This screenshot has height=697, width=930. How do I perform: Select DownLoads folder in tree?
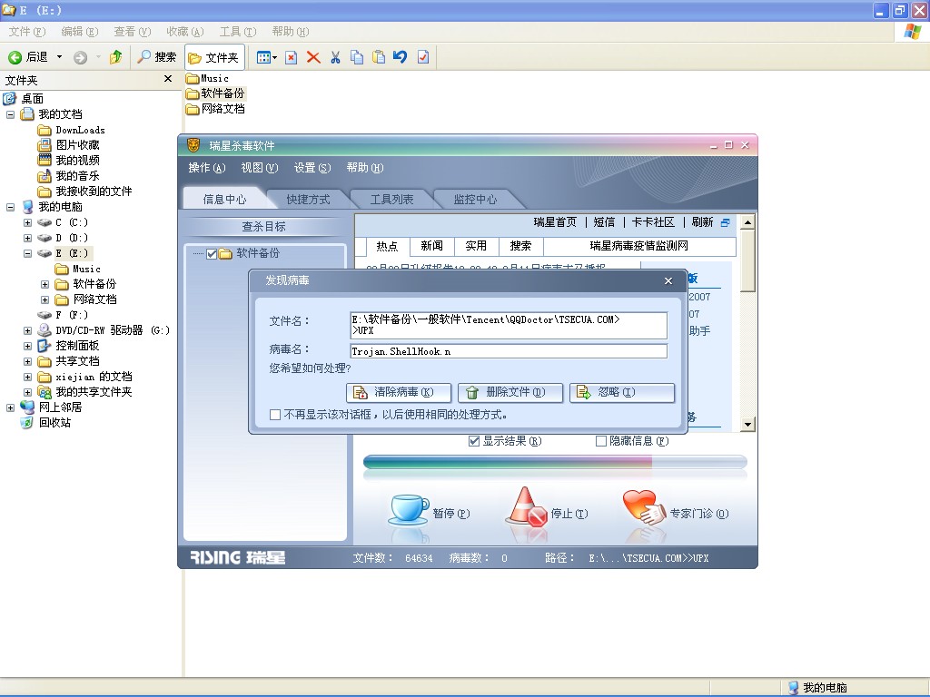click(x=80, y=130)
